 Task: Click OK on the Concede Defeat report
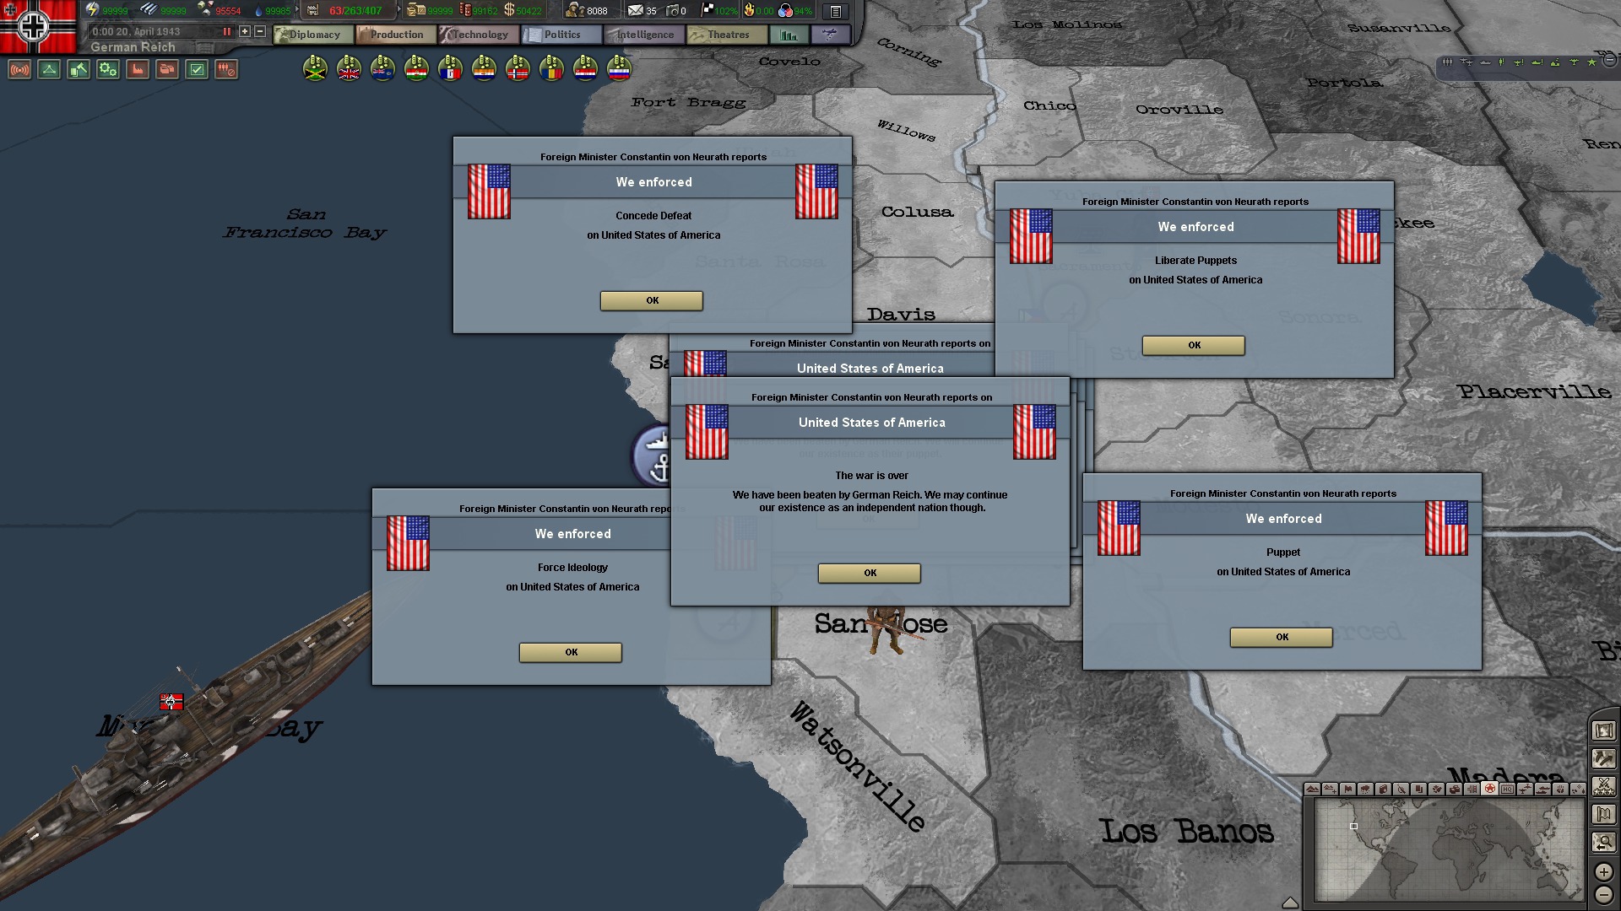(x=651, y=300)
